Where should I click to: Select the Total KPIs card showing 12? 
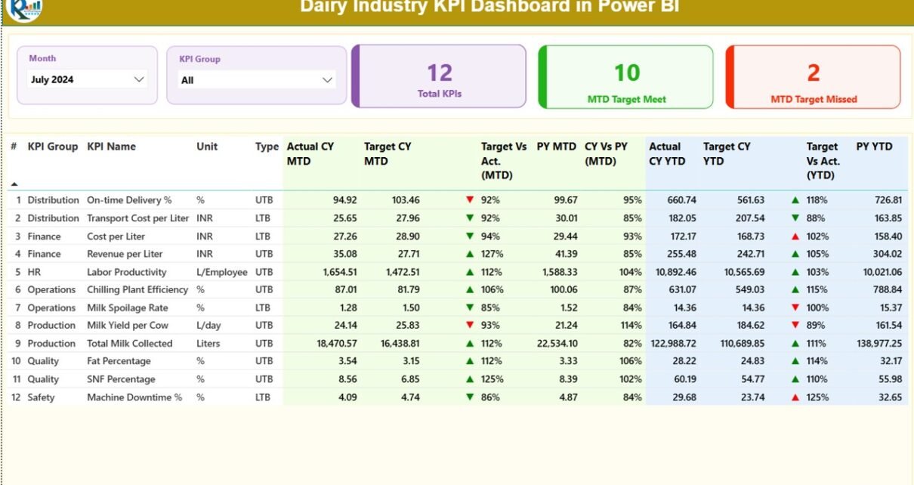click(439, 76)
